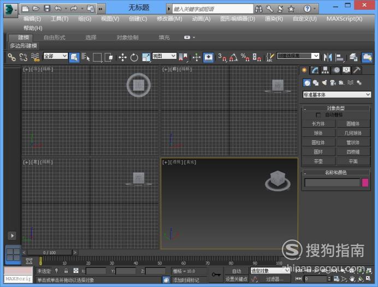378x287 pixels.
Task: Click the Bind to Space Warp icon
Action: (35, 57)
